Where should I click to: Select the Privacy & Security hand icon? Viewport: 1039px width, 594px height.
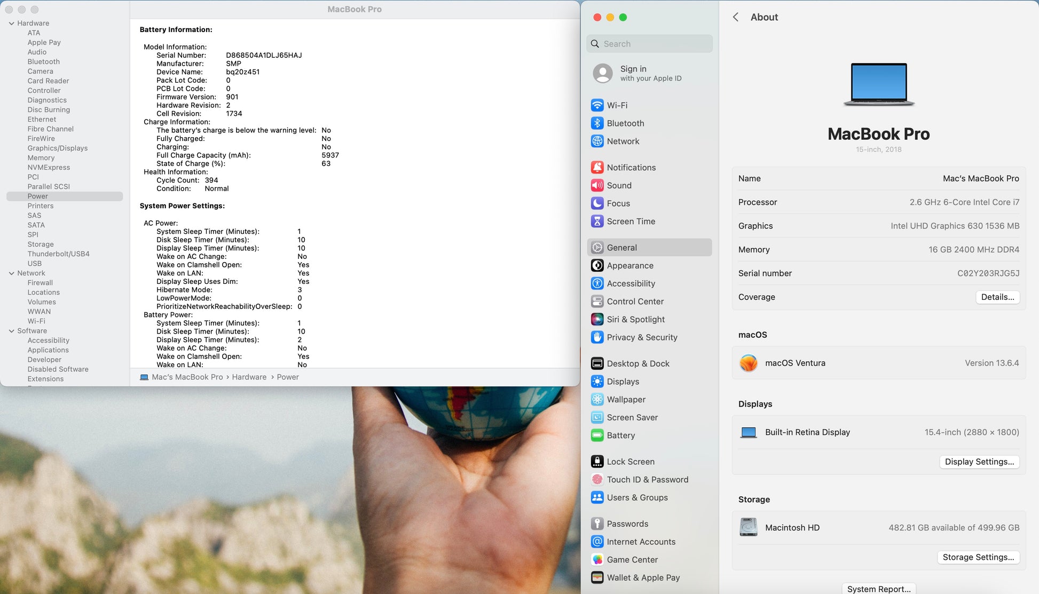click(597, 337)
